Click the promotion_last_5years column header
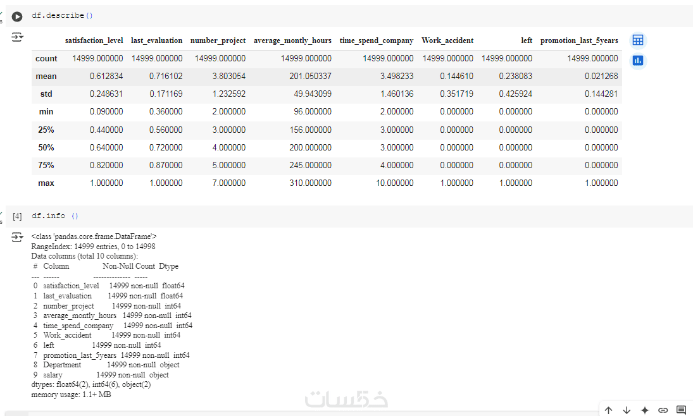The image size is (693, 416). tap(579, 40)
